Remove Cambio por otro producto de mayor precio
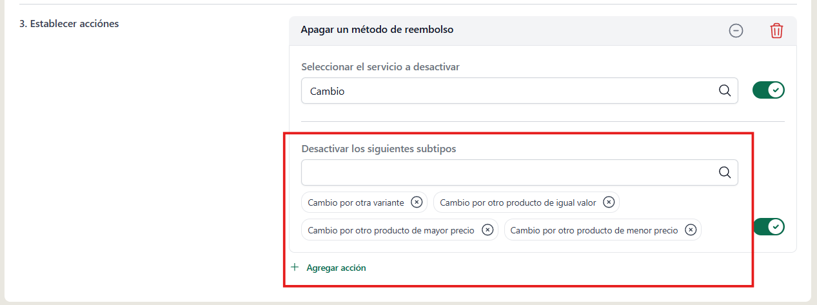 (x=487, y=230)
